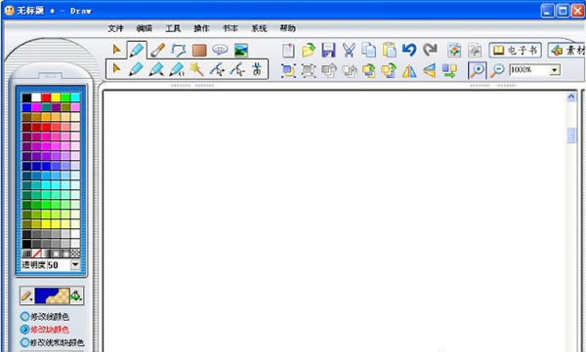Image resolution: width=586 pixels, height=352 pixels.
Task: Save using the floppy disk icon
Action: 328,51
